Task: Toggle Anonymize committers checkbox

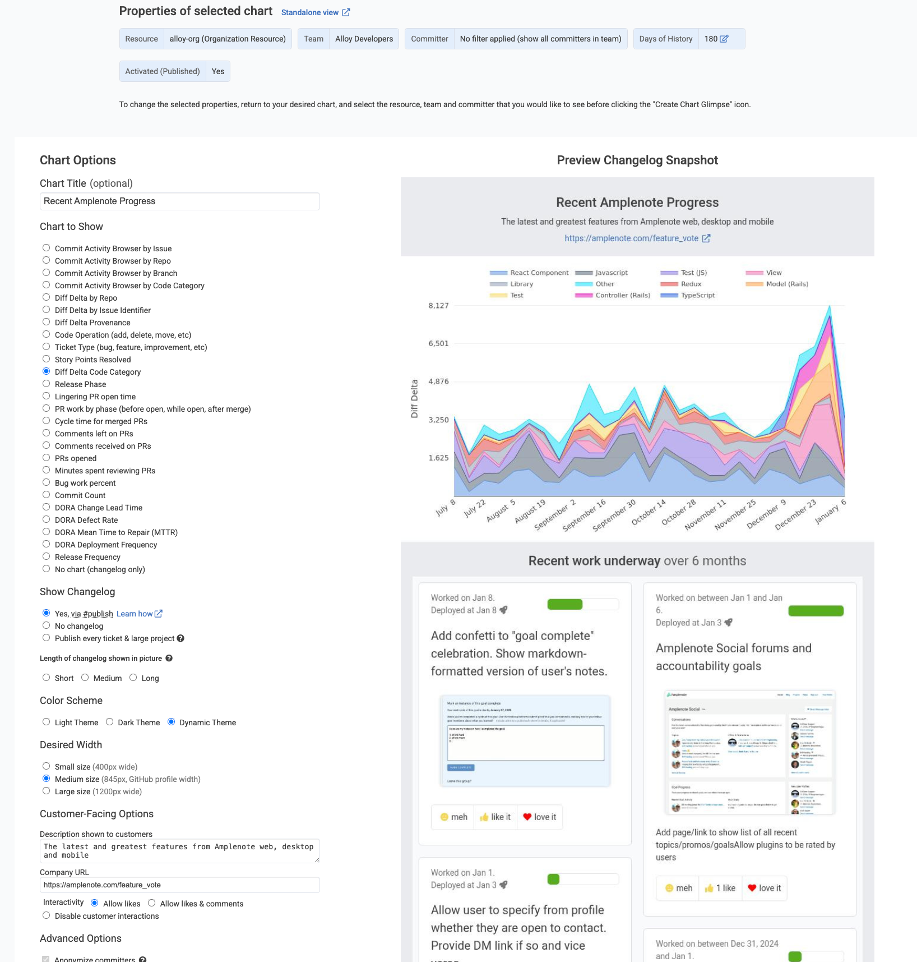Action: [x=46, y=959]
